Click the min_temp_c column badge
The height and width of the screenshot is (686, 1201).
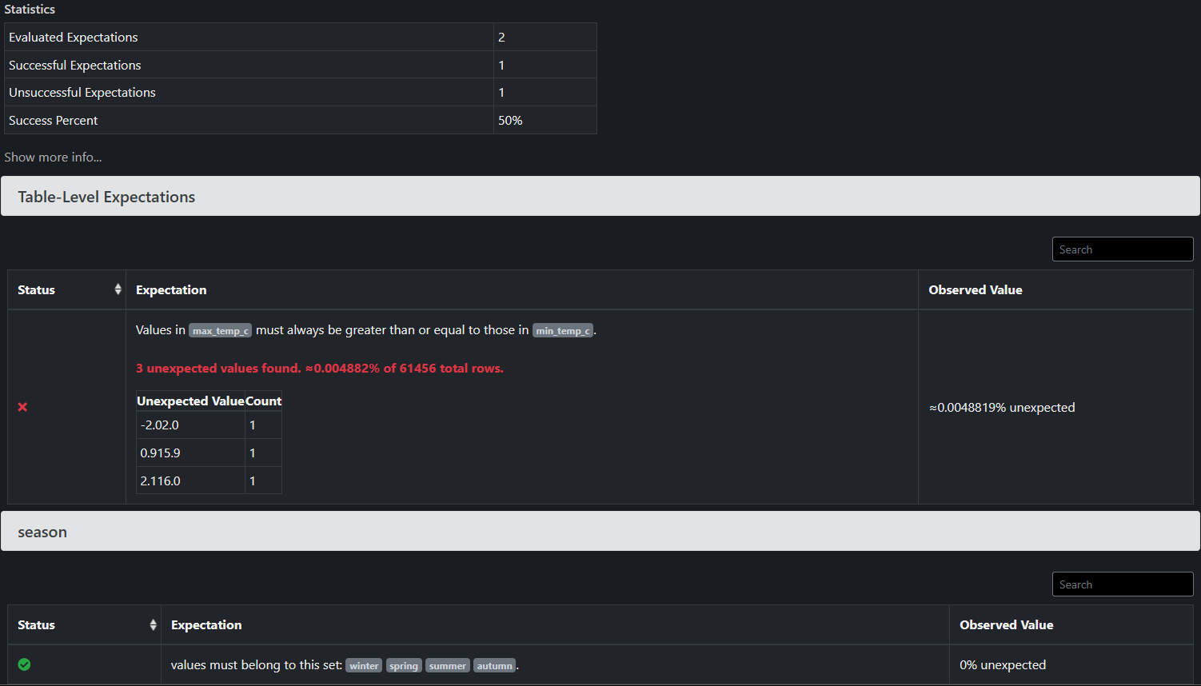[x=563, y=330]
